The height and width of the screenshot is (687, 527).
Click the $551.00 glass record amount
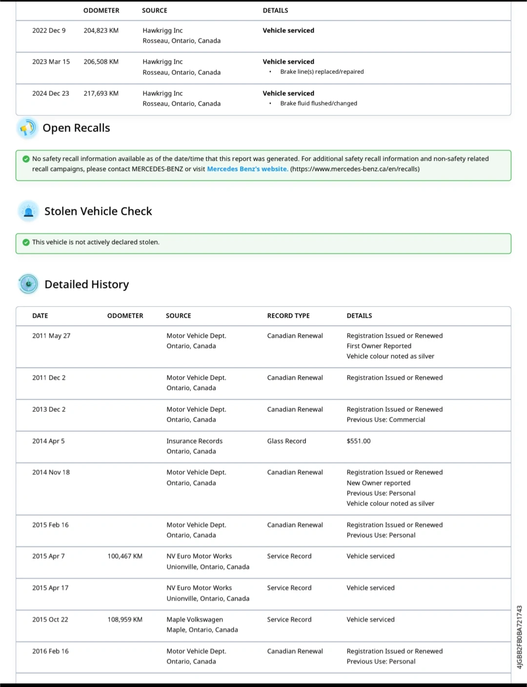click(x=358, y=441)
